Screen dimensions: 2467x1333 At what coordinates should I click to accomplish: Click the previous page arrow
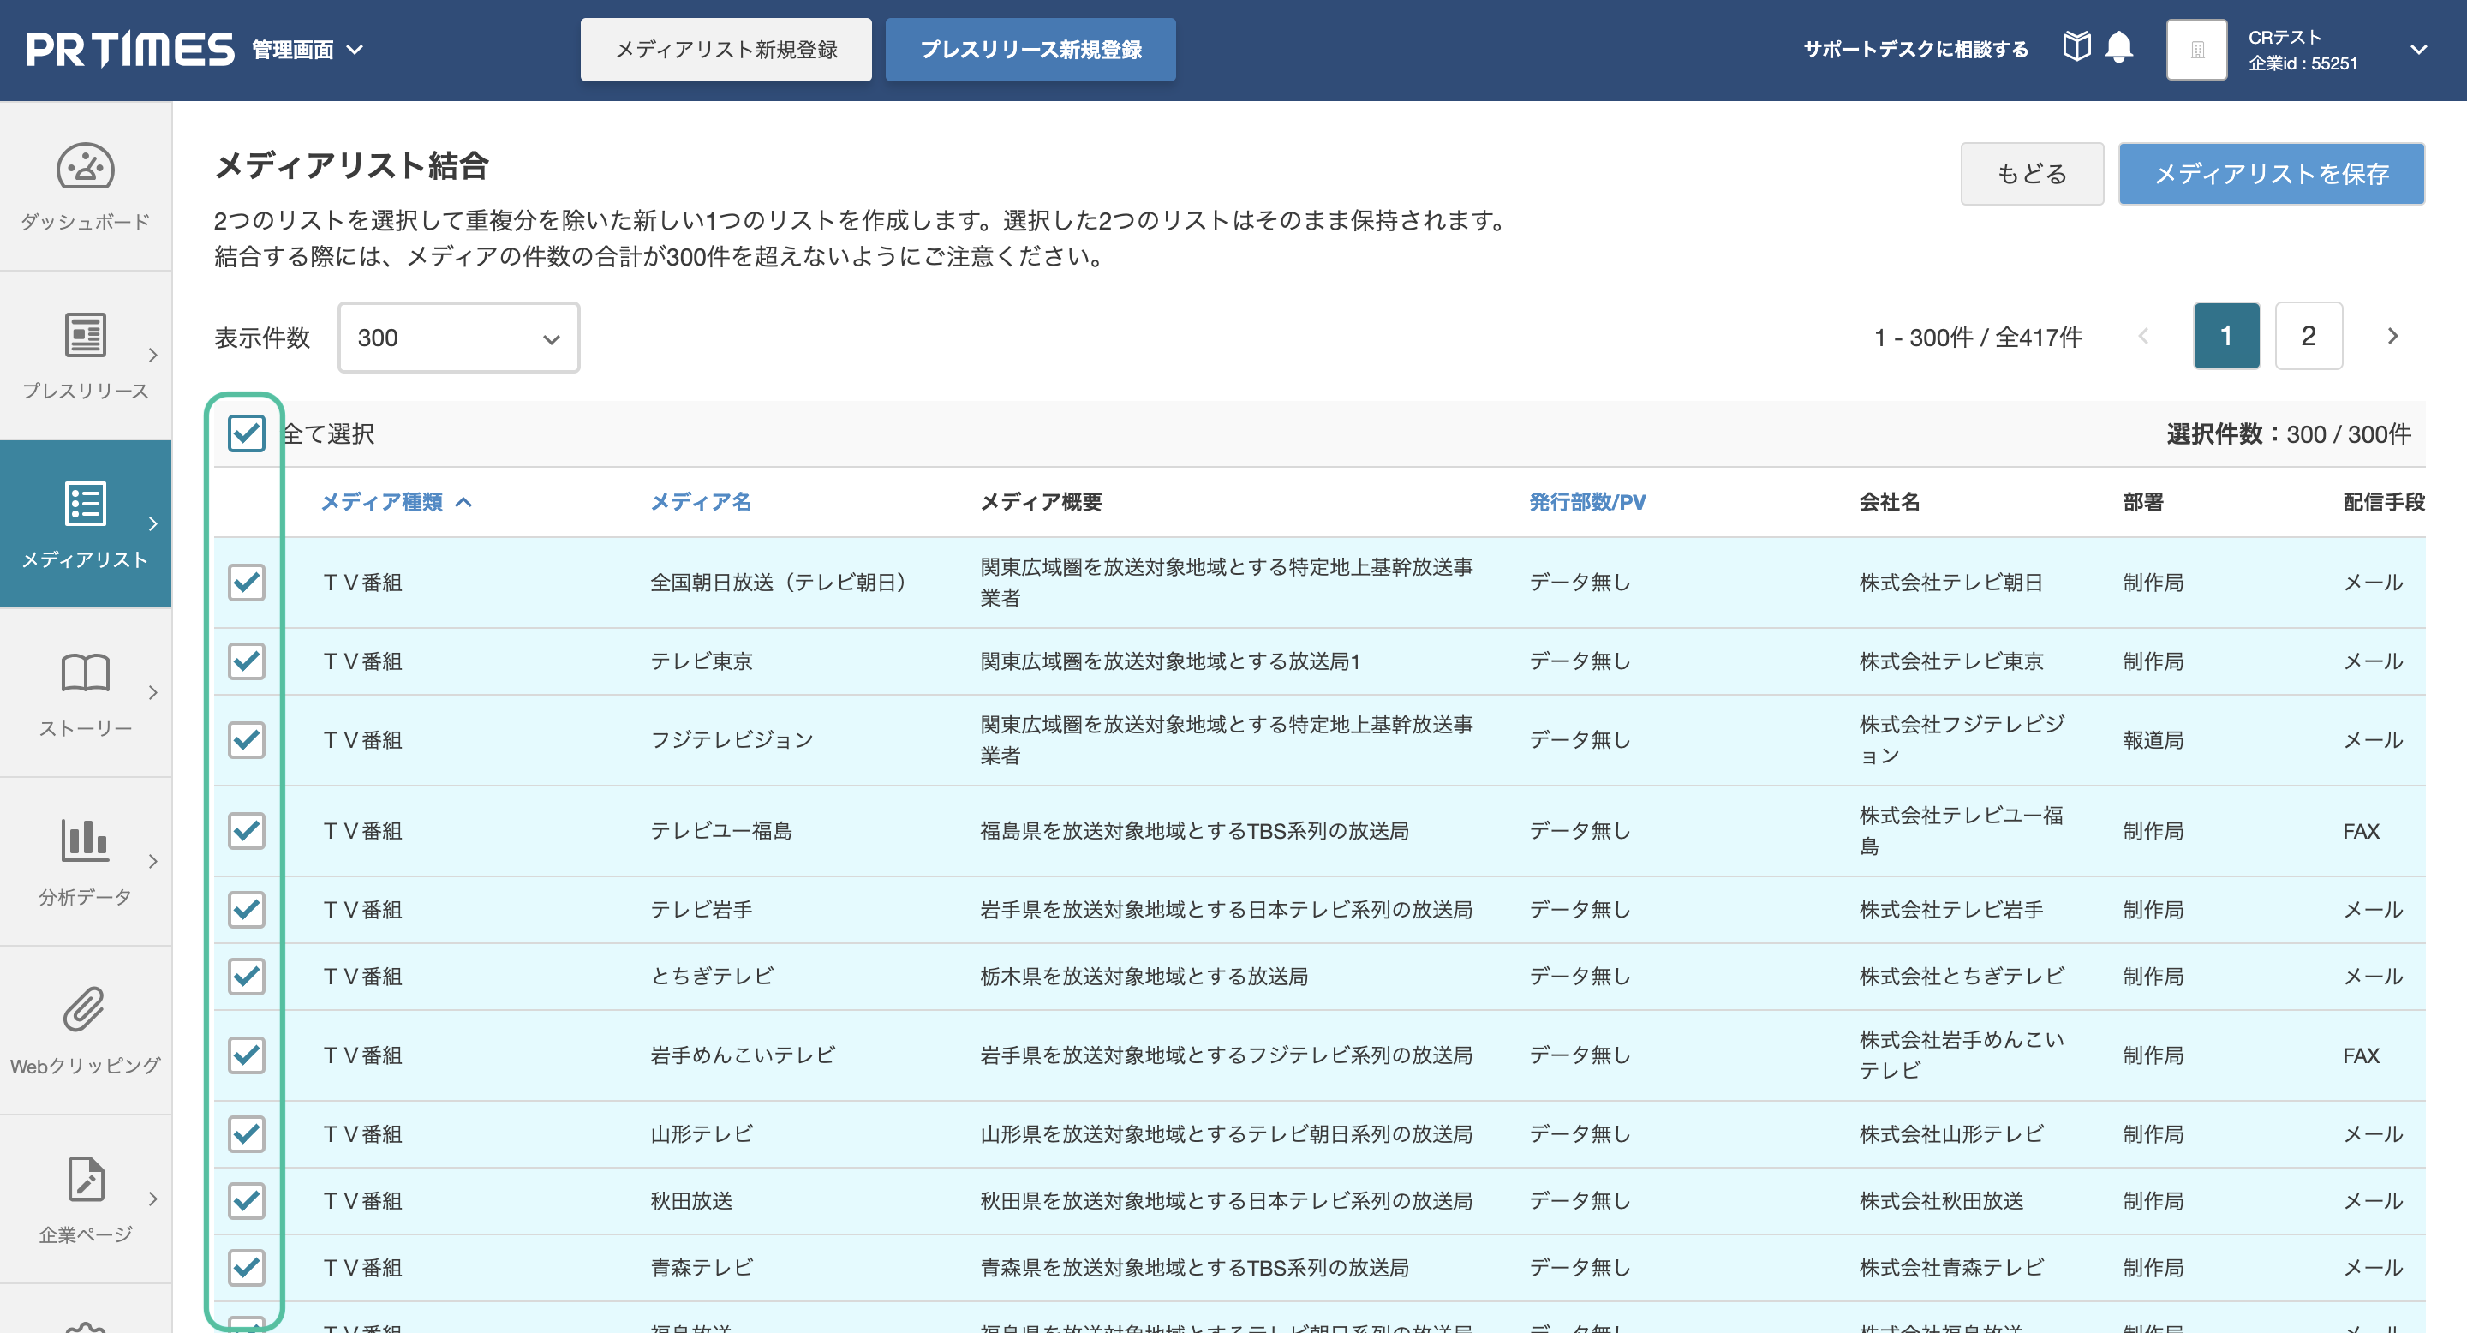pos(2143,336)
